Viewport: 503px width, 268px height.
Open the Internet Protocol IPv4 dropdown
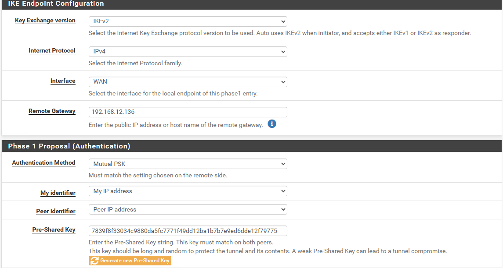pyautogui.click(x=188, y=52)
